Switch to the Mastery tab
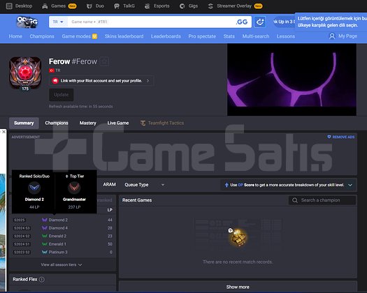This screenshot has height=293, width=367. (88, 123)
